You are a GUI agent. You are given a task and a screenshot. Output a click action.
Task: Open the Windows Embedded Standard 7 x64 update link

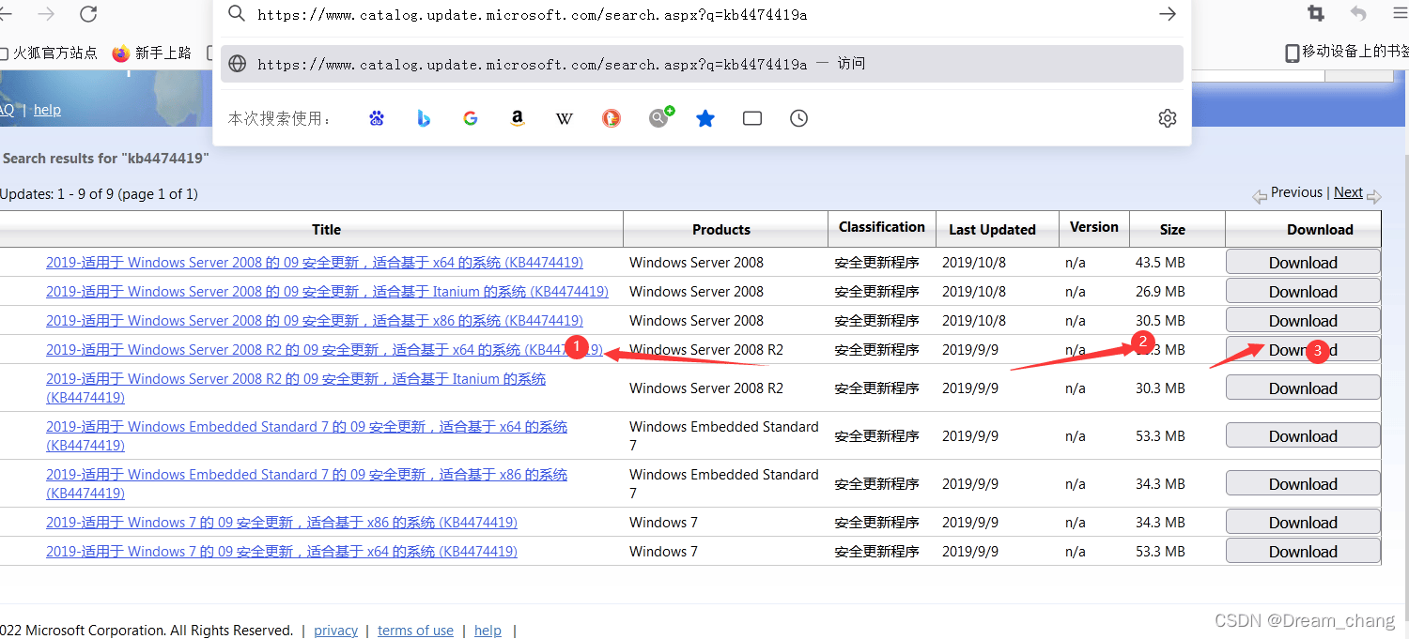pyautogui.click(x=307, y=435)
